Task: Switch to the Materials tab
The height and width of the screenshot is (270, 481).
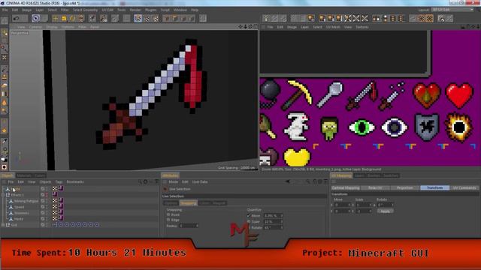Action: (24, 175)
